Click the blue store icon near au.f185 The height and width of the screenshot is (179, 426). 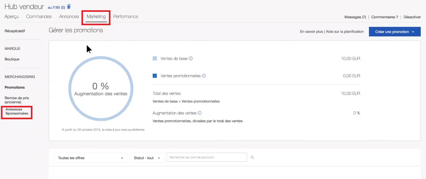pyautogui.click(x=69, y=7)
